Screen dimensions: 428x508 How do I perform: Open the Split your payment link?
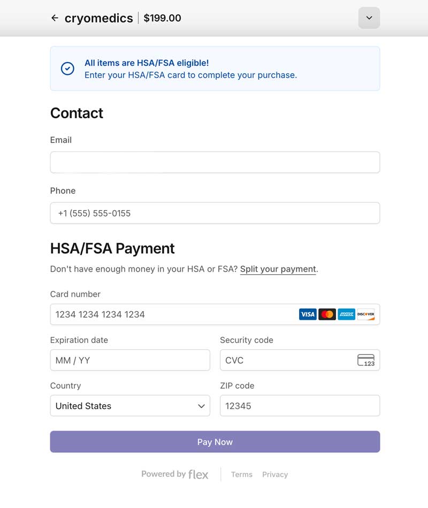(278, 269)
